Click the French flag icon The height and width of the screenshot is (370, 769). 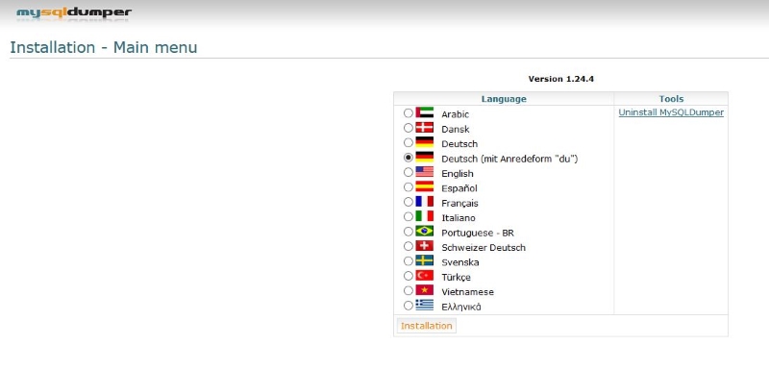[424, 202]
